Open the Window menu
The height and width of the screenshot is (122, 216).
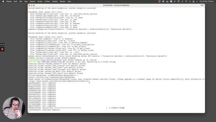click(62, 1)
